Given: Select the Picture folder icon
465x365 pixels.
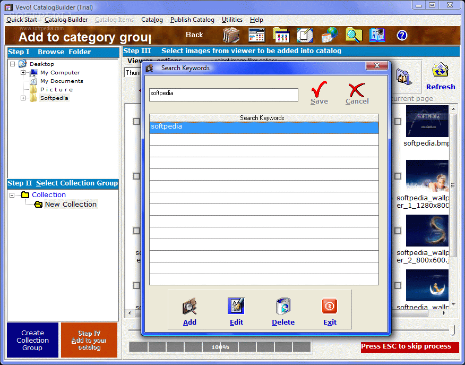Looking at the screenshot, I should [x=33, y=89].
